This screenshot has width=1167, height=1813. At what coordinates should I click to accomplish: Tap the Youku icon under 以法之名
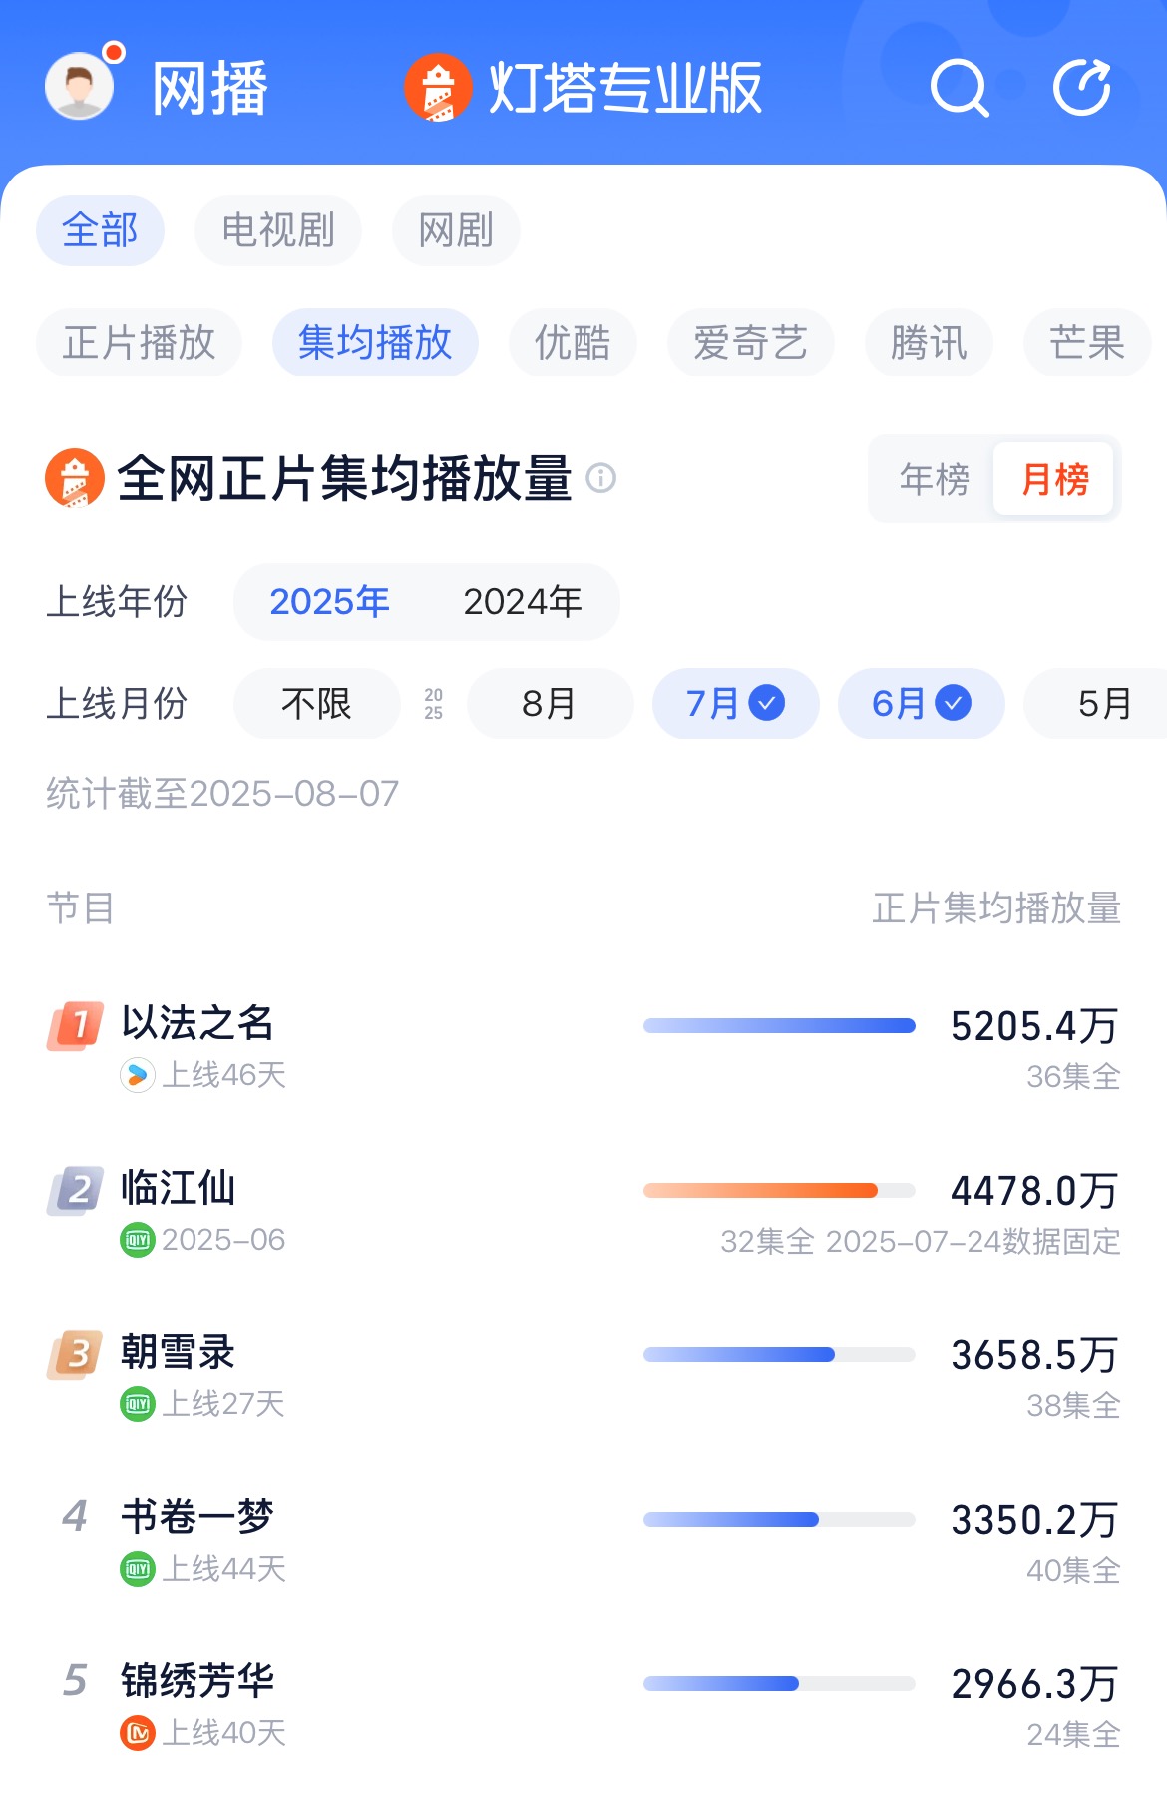[138, 1075]
